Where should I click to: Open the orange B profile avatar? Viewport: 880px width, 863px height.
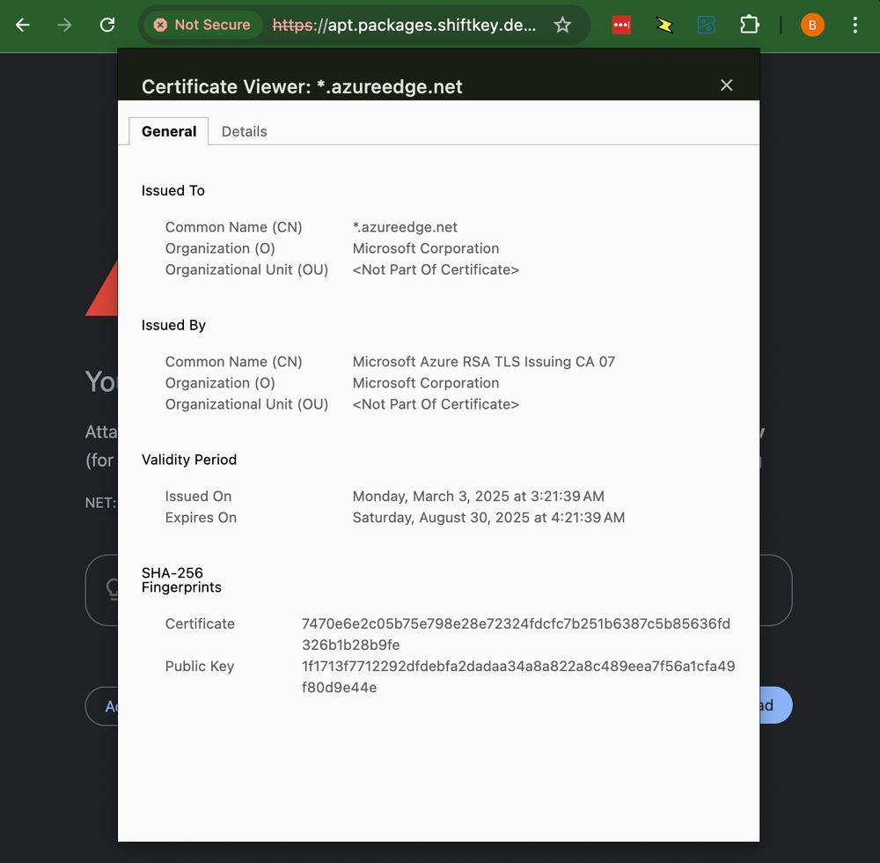[812, 25]
